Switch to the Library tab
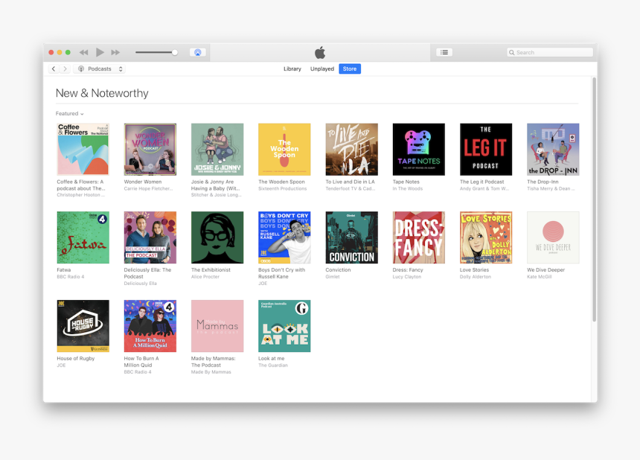Image resolution: width=640 pixels, height=460 pixels. [x=292, y=69]
